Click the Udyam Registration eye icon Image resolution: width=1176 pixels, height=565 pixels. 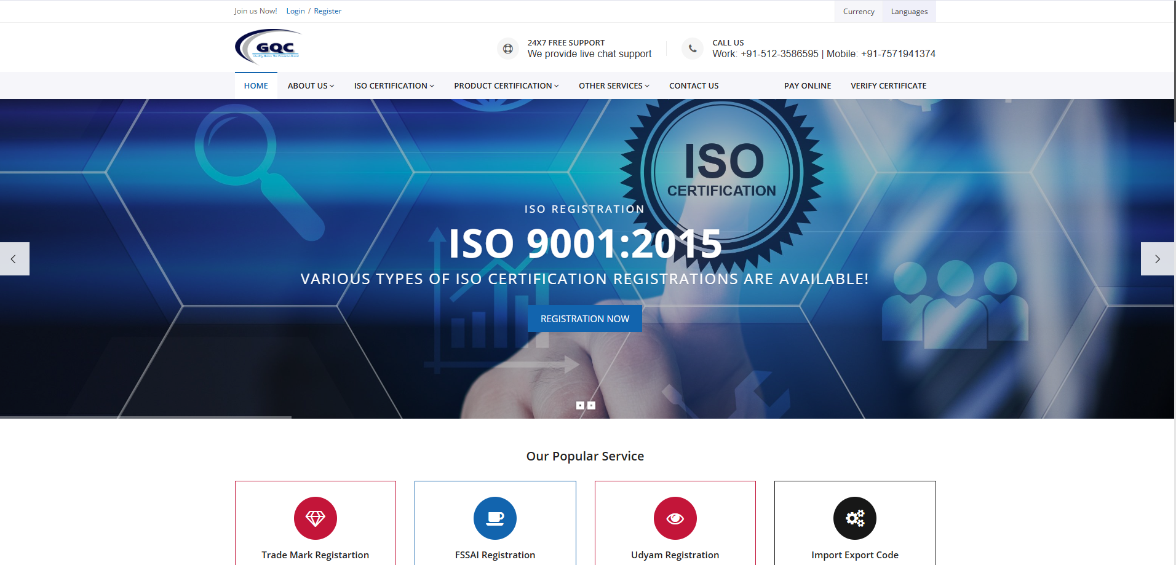click(675, 518)
